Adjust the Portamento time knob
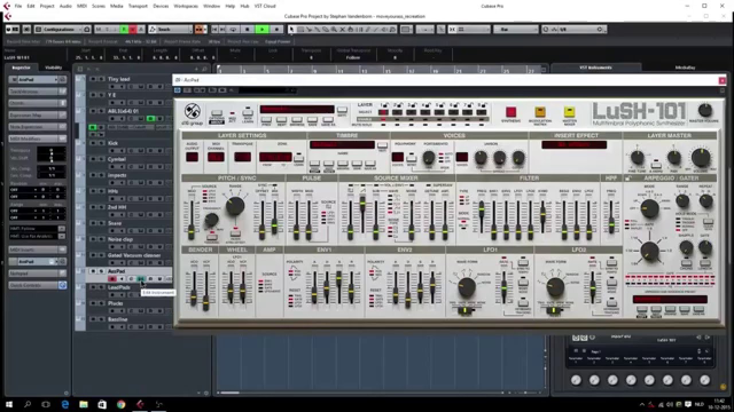 [x=428, y=159]
